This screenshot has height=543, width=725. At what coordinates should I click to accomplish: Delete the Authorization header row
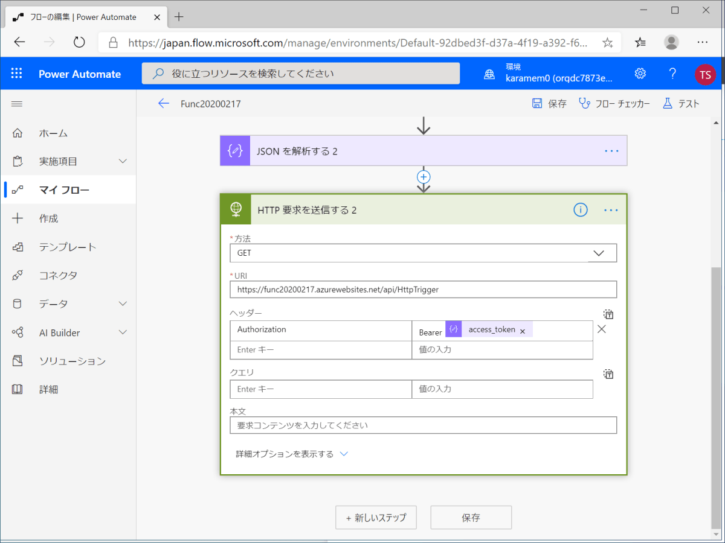click(x=602, y=329)
